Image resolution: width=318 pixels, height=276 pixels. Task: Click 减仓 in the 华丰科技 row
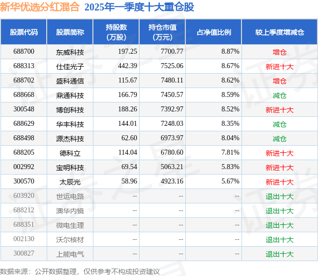pyautogui.click(x=280, y=124)
